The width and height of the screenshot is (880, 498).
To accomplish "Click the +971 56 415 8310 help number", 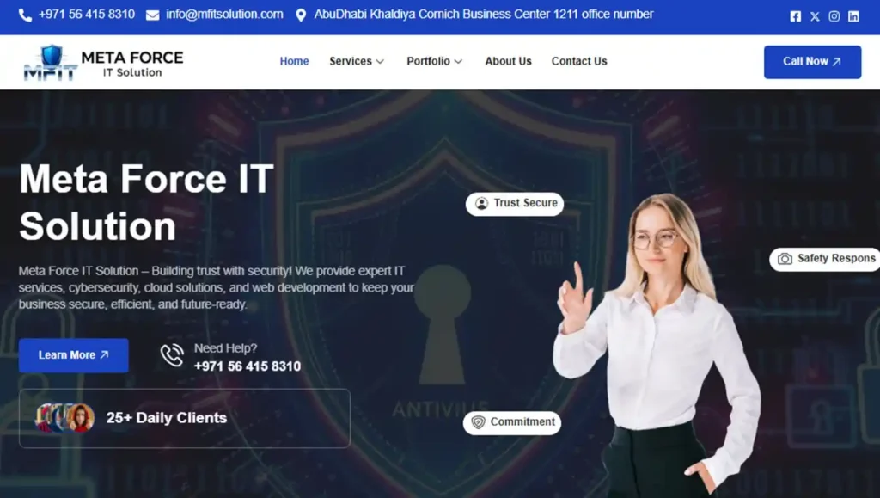I will (247, 366).
